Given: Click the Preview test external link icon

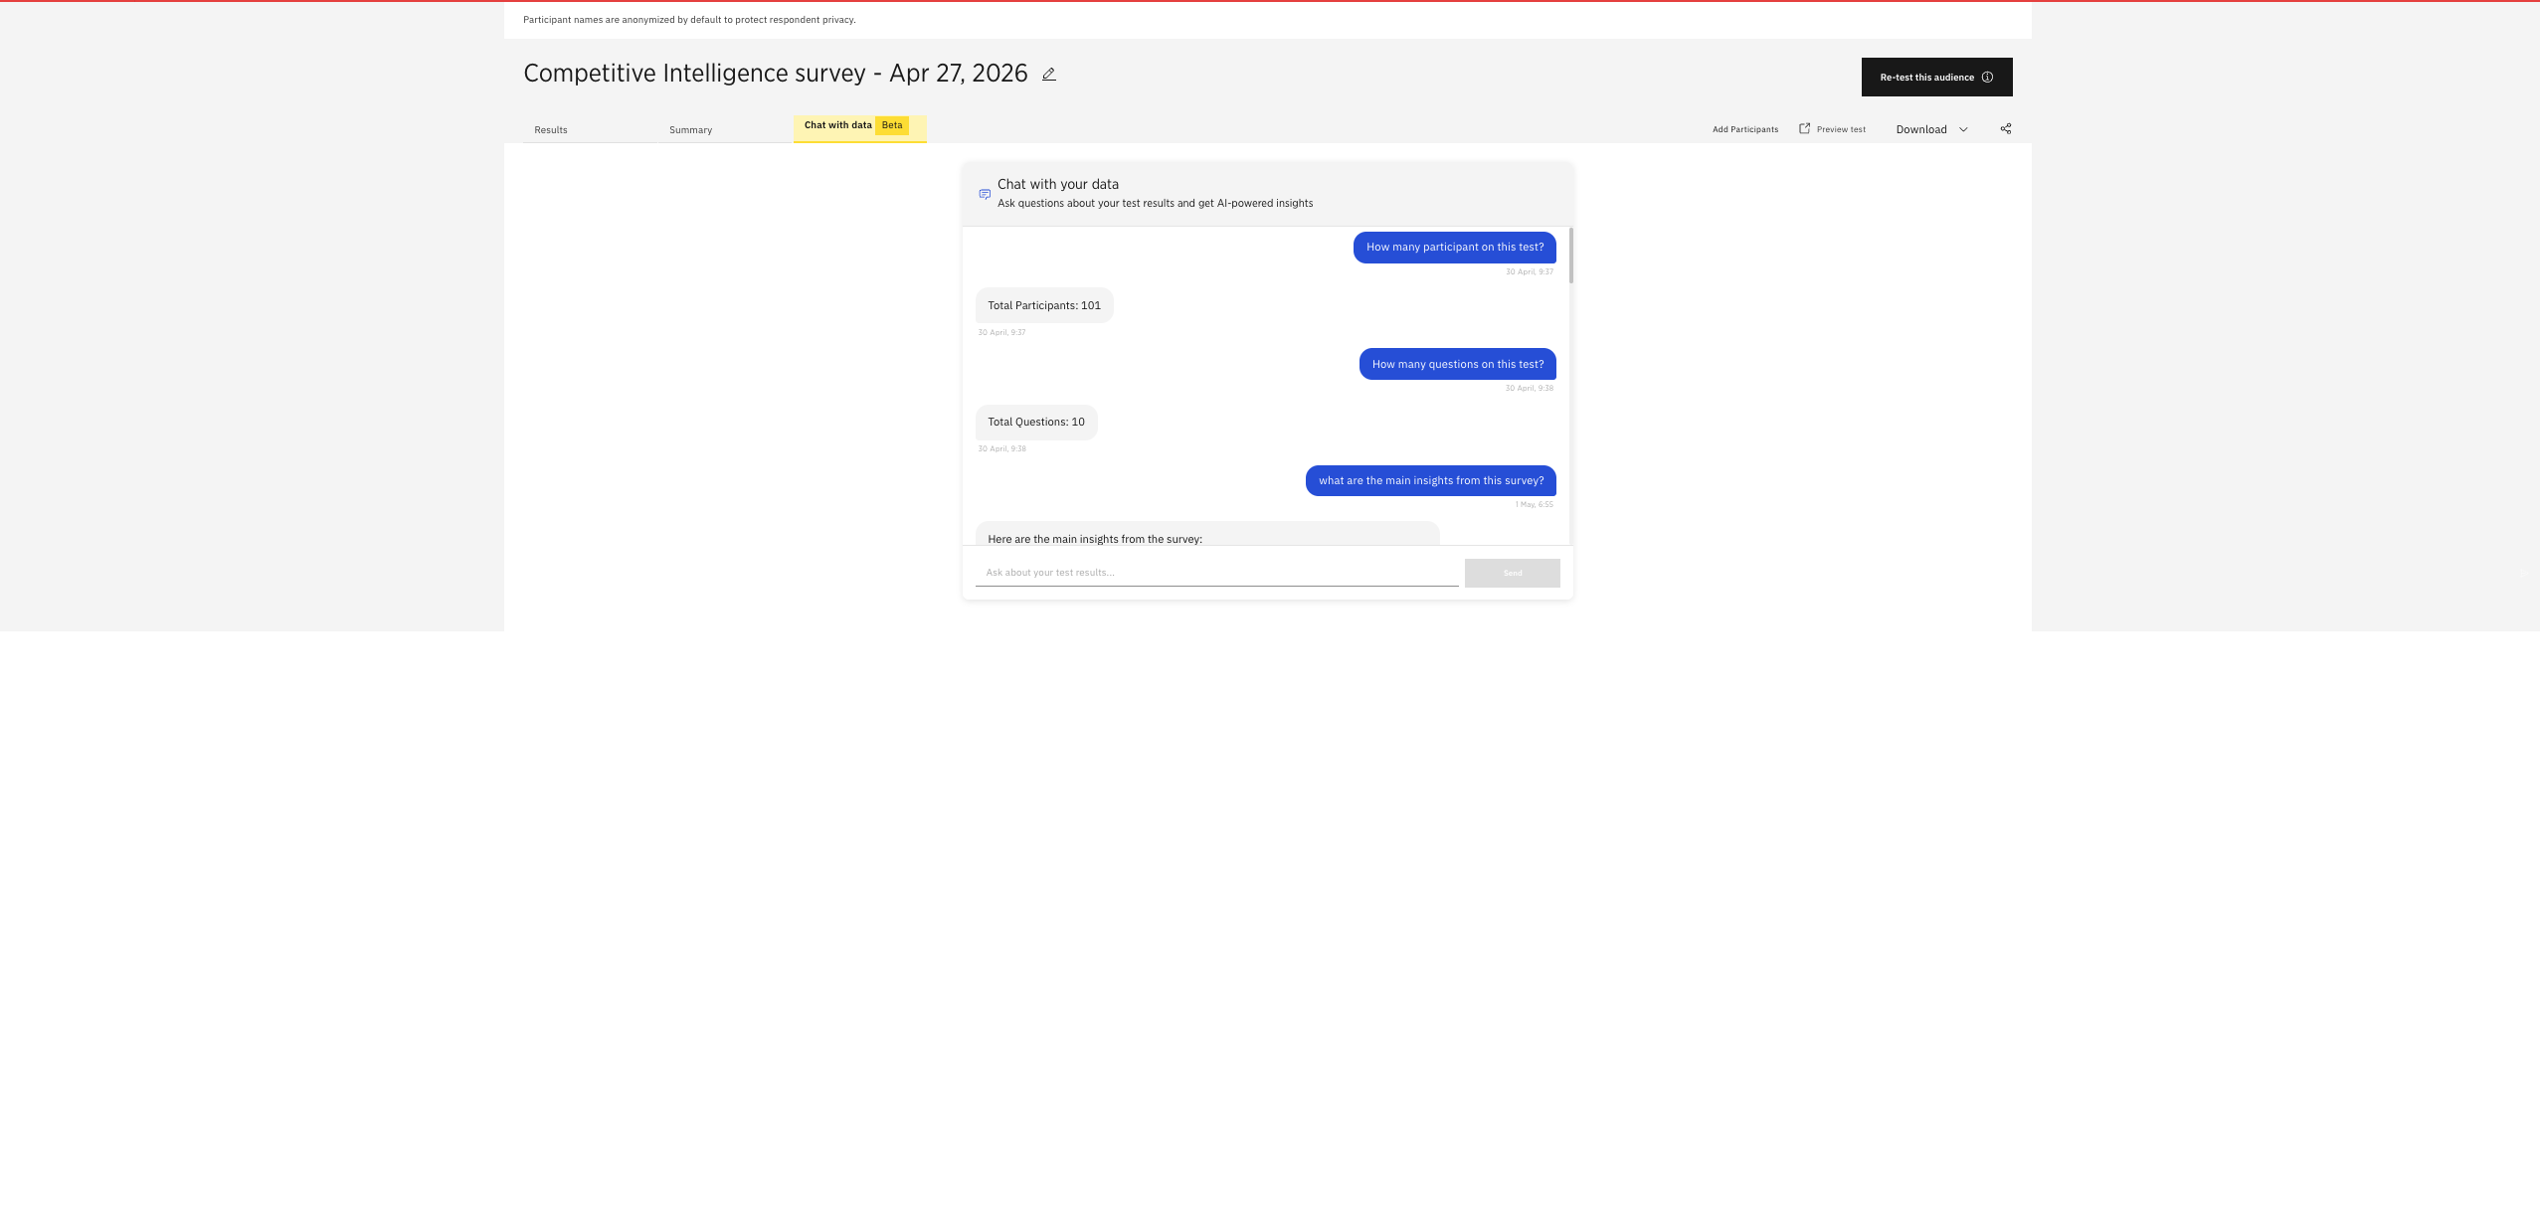Looking at the screenshot, I should [x=1804, y=129].
